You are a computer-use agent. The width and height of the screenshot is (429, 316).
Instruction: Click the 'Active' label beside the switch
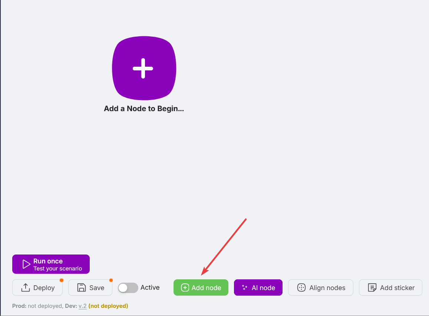[150, 287]
